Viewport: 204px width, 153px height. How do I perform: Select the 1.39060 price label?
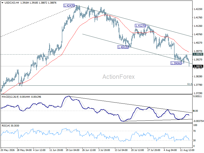[x=176, y=63]
